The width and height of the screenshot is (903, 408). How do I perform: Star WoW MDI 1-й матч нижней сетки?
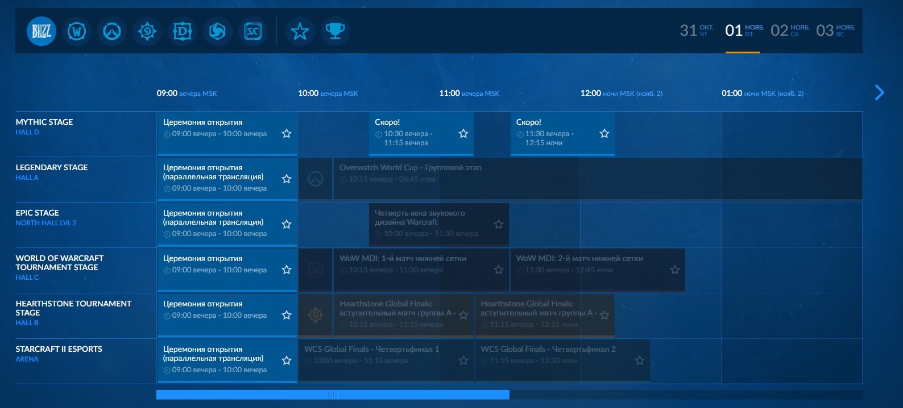499,270
